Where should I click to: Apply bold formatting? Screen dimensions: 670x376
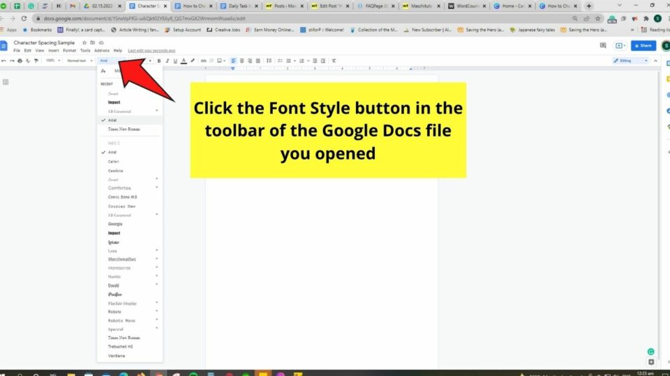pyautogui.click(x=159, y=61)
